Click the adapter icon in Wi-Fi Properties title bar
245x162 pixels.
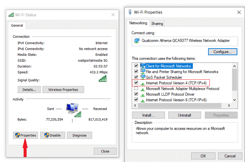[x=130, y=12]
